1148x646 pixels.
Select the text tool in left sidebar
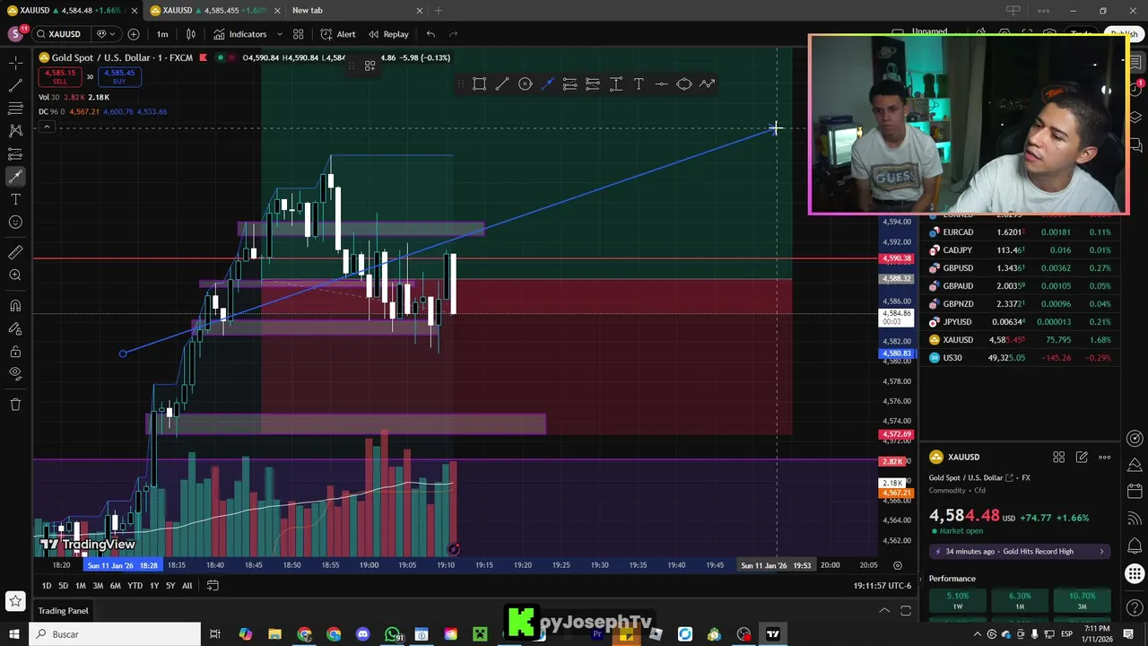[x=15, y=199]
